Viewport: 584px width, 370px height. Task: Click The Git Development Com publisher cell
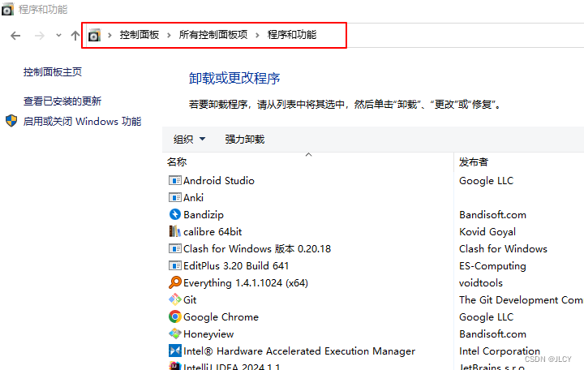[521, 300]
